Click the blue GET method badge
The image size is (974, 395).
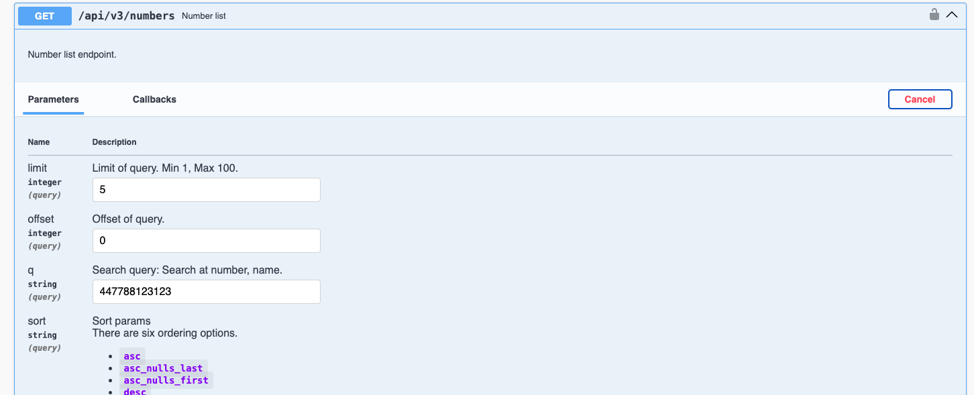coord(45,15)
